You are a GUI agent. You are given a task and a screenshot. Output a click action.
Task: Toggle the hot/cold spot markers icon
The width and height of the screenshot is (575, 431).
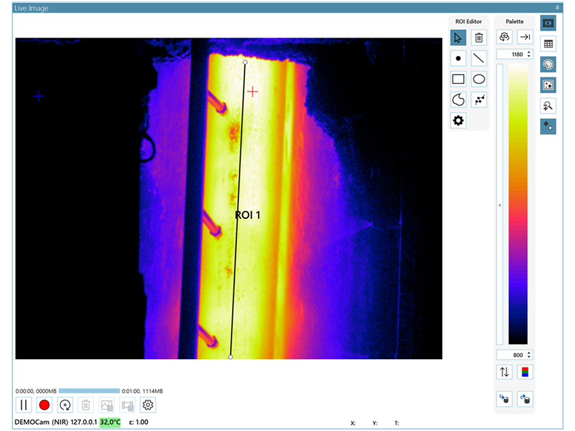(548, 127)
